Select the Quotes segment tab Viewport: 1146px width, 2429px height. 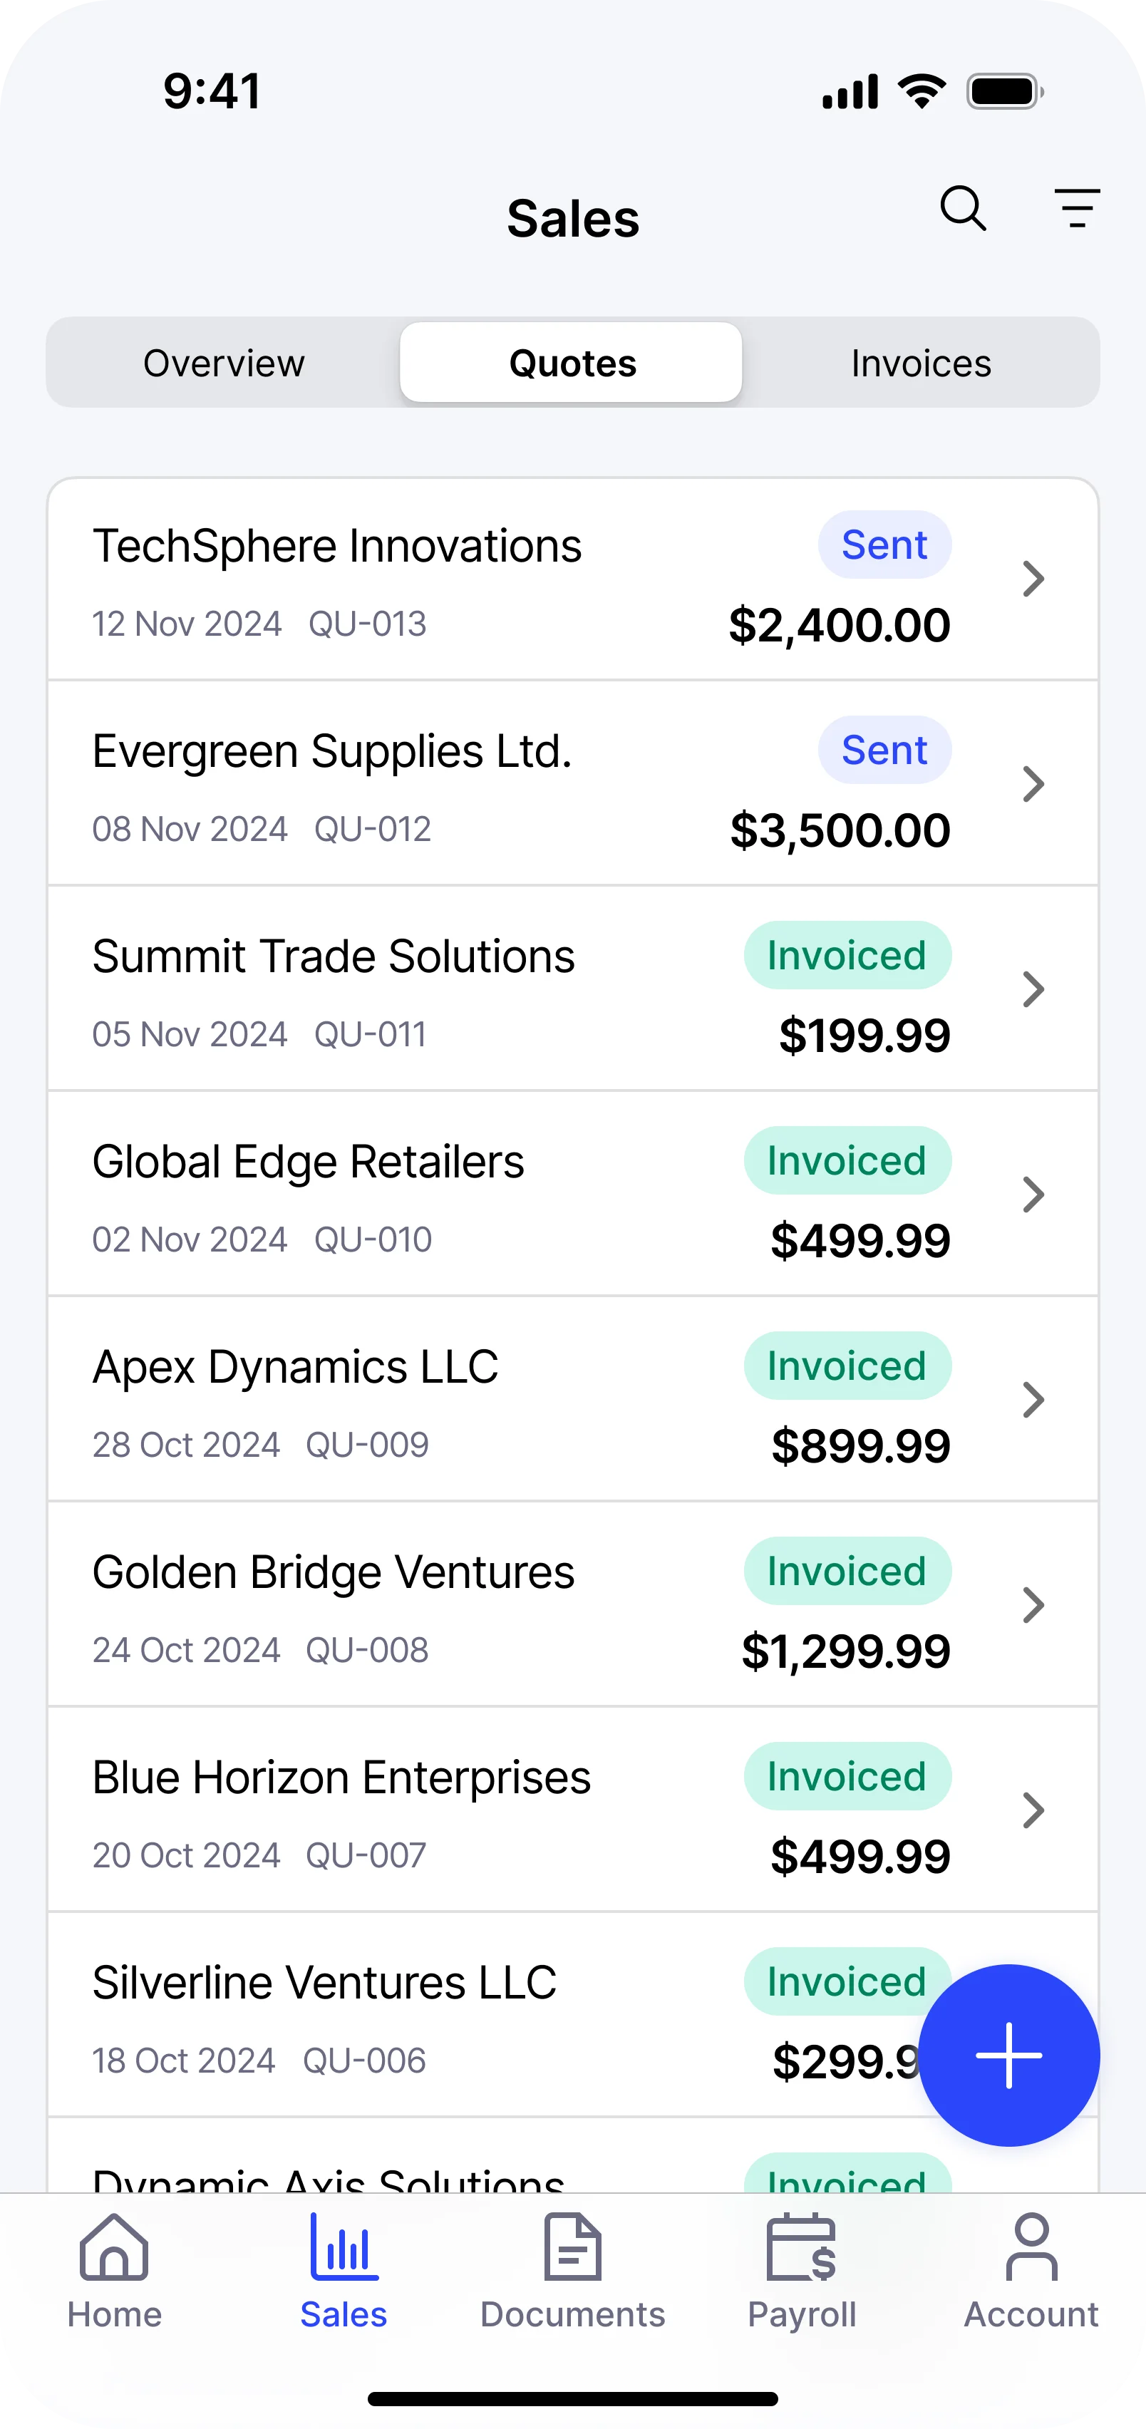[572, 363]
